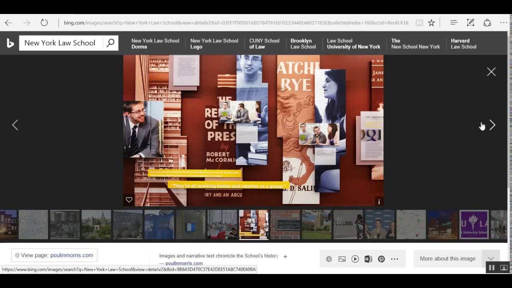Expand the More about this image chevron

491,259
